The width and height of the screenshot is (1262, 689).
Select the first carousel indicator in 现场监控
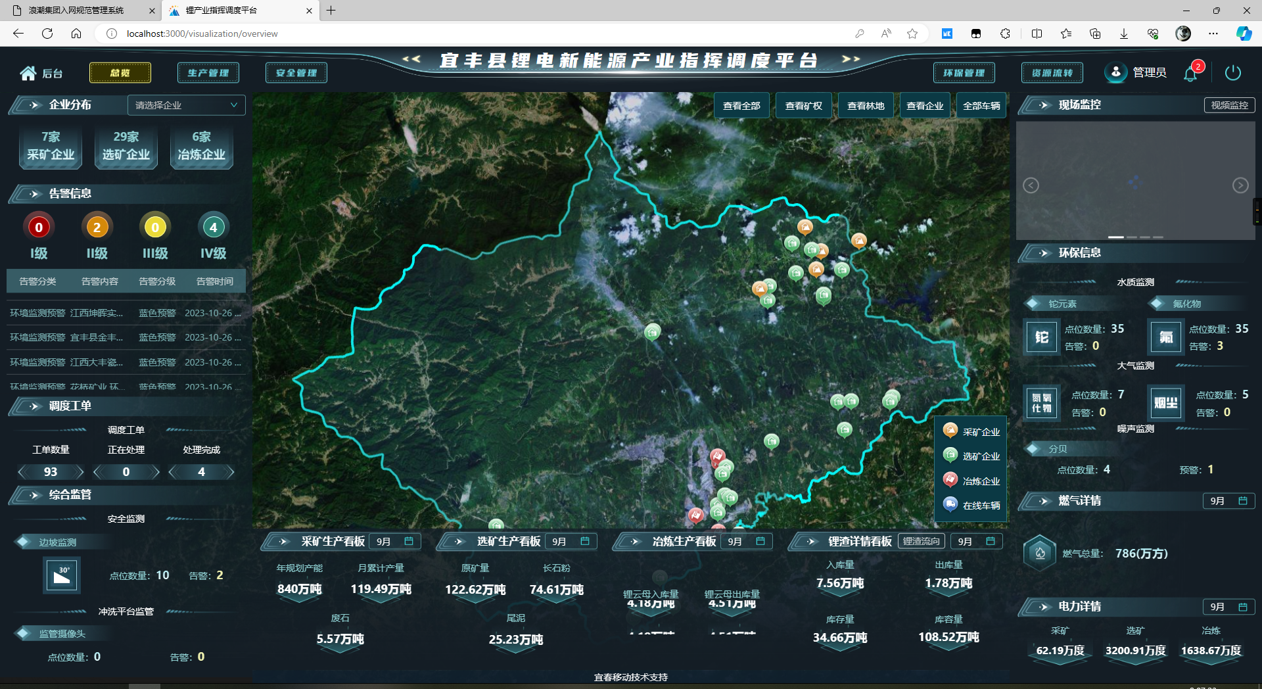click(x=1115, y=237)
